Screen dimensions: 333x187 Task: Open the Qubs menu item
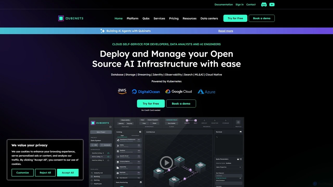(146, 18)
